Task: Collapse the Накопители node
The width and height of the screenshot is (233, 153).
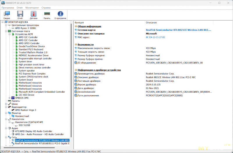Action: 6,119
